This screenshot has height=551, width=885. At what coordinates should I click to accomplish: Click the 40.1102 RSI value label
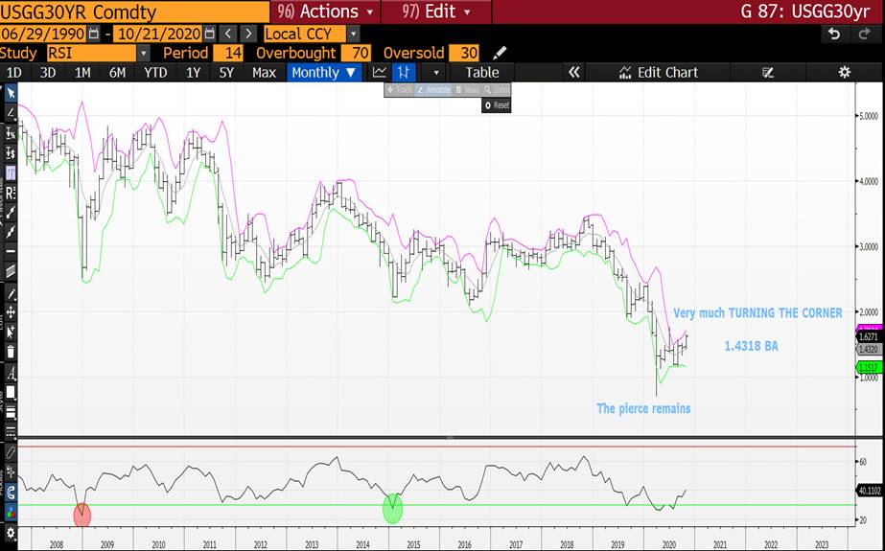coord(870,491)
